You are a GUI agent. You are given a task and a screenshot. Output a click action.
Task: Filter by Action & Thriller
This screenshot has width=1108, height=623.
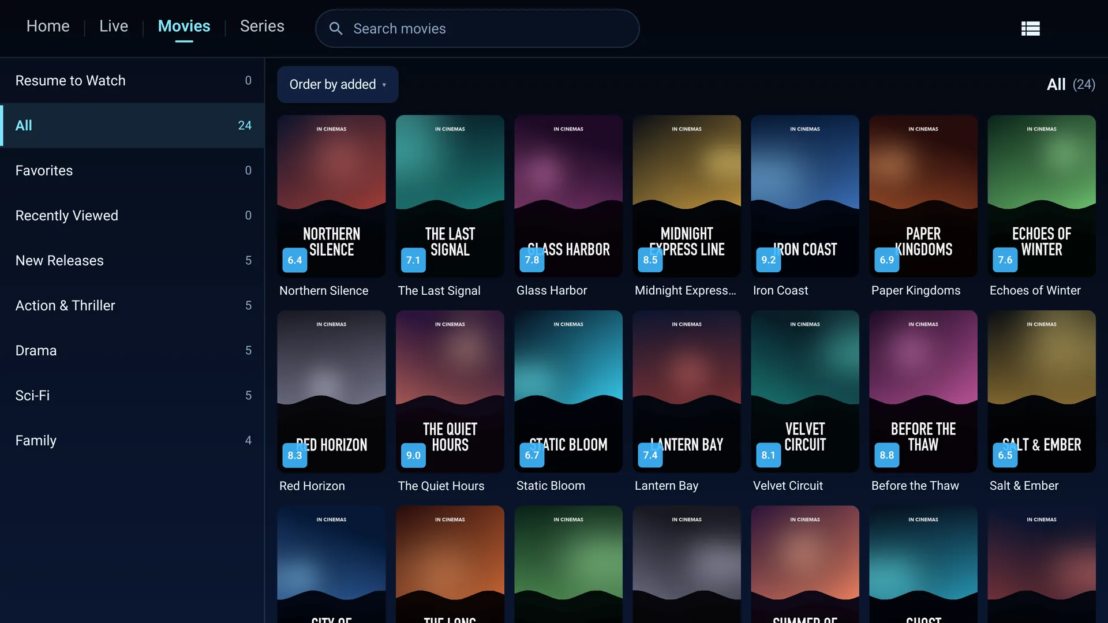(132, 306)
